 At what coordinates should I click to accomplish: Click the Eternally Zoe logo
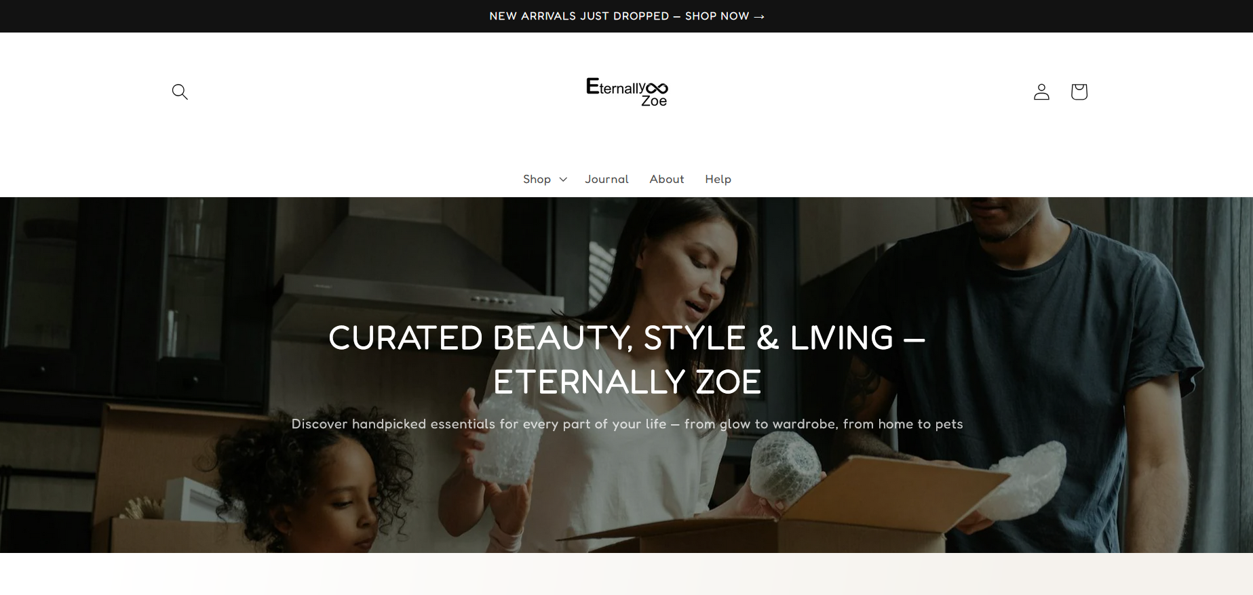click(x=627, y=91)
